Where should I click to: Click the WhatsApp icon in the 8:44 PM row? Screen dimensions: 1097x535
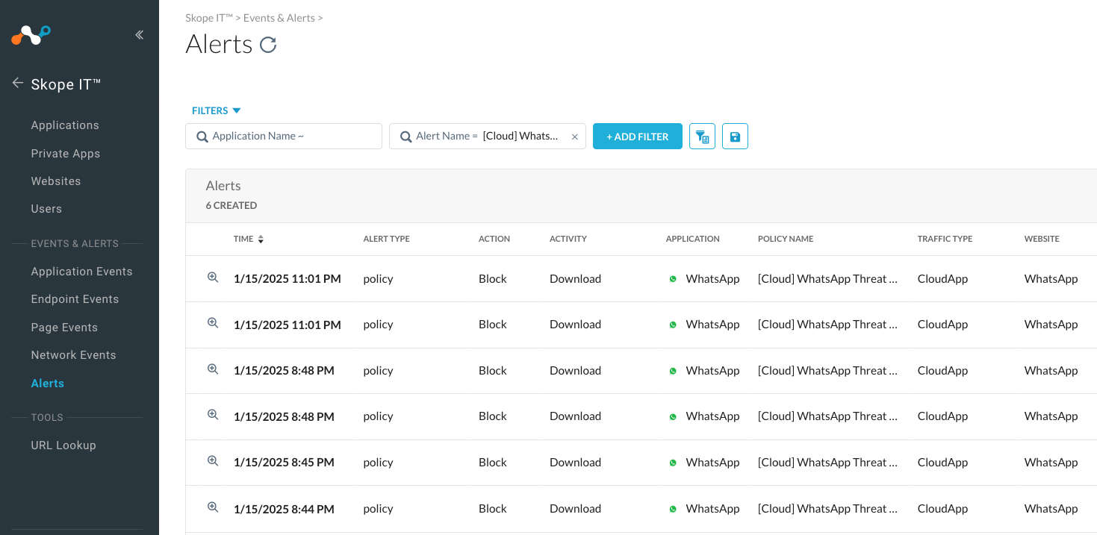tap(673, 509)
